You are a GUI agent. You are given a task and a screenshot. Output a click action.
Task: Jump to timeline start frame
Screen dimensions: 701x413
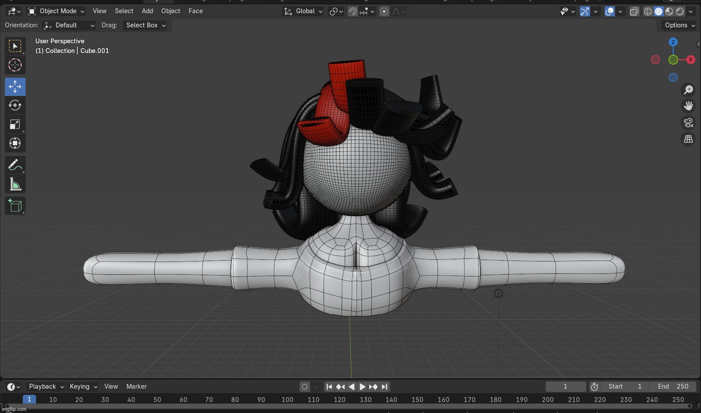point(329,386)
